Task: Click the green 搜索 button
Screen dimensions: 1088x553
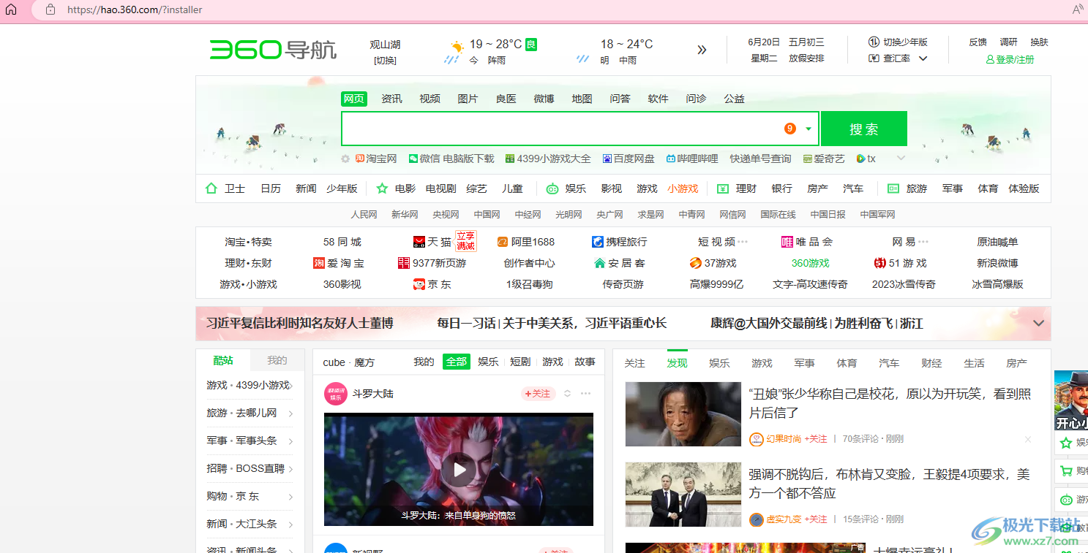Action: 864,129
